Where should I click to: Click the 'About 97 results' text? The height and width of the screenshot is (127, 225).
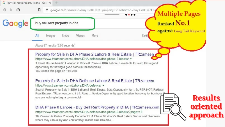point(55,45)
